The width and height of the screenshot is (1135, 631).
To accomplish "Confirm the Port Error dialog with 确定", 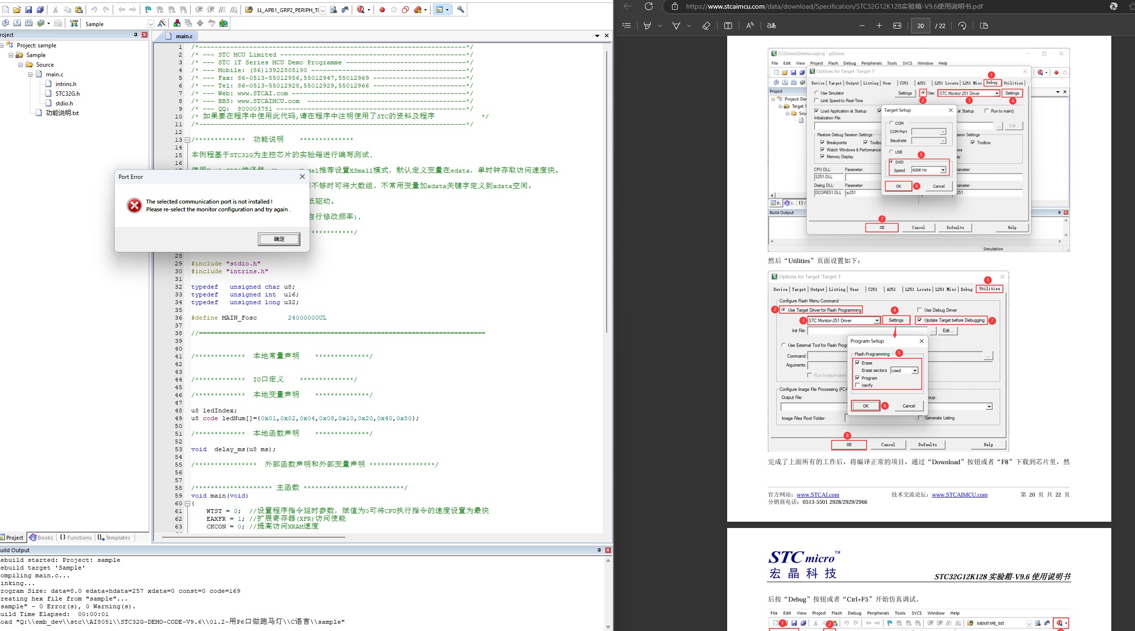I will coord(279,239).
